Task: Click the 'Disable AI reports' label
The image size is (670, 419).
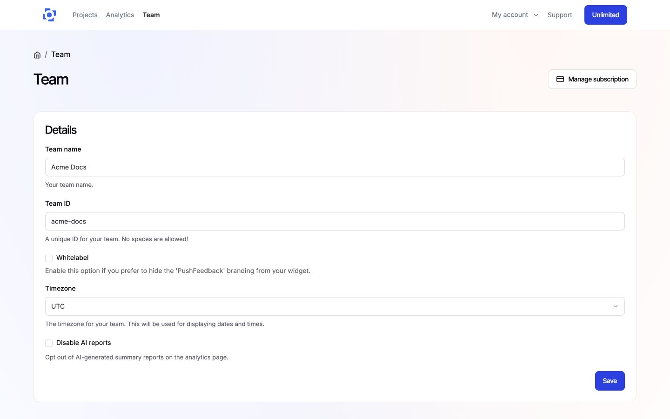Action: 84,343
